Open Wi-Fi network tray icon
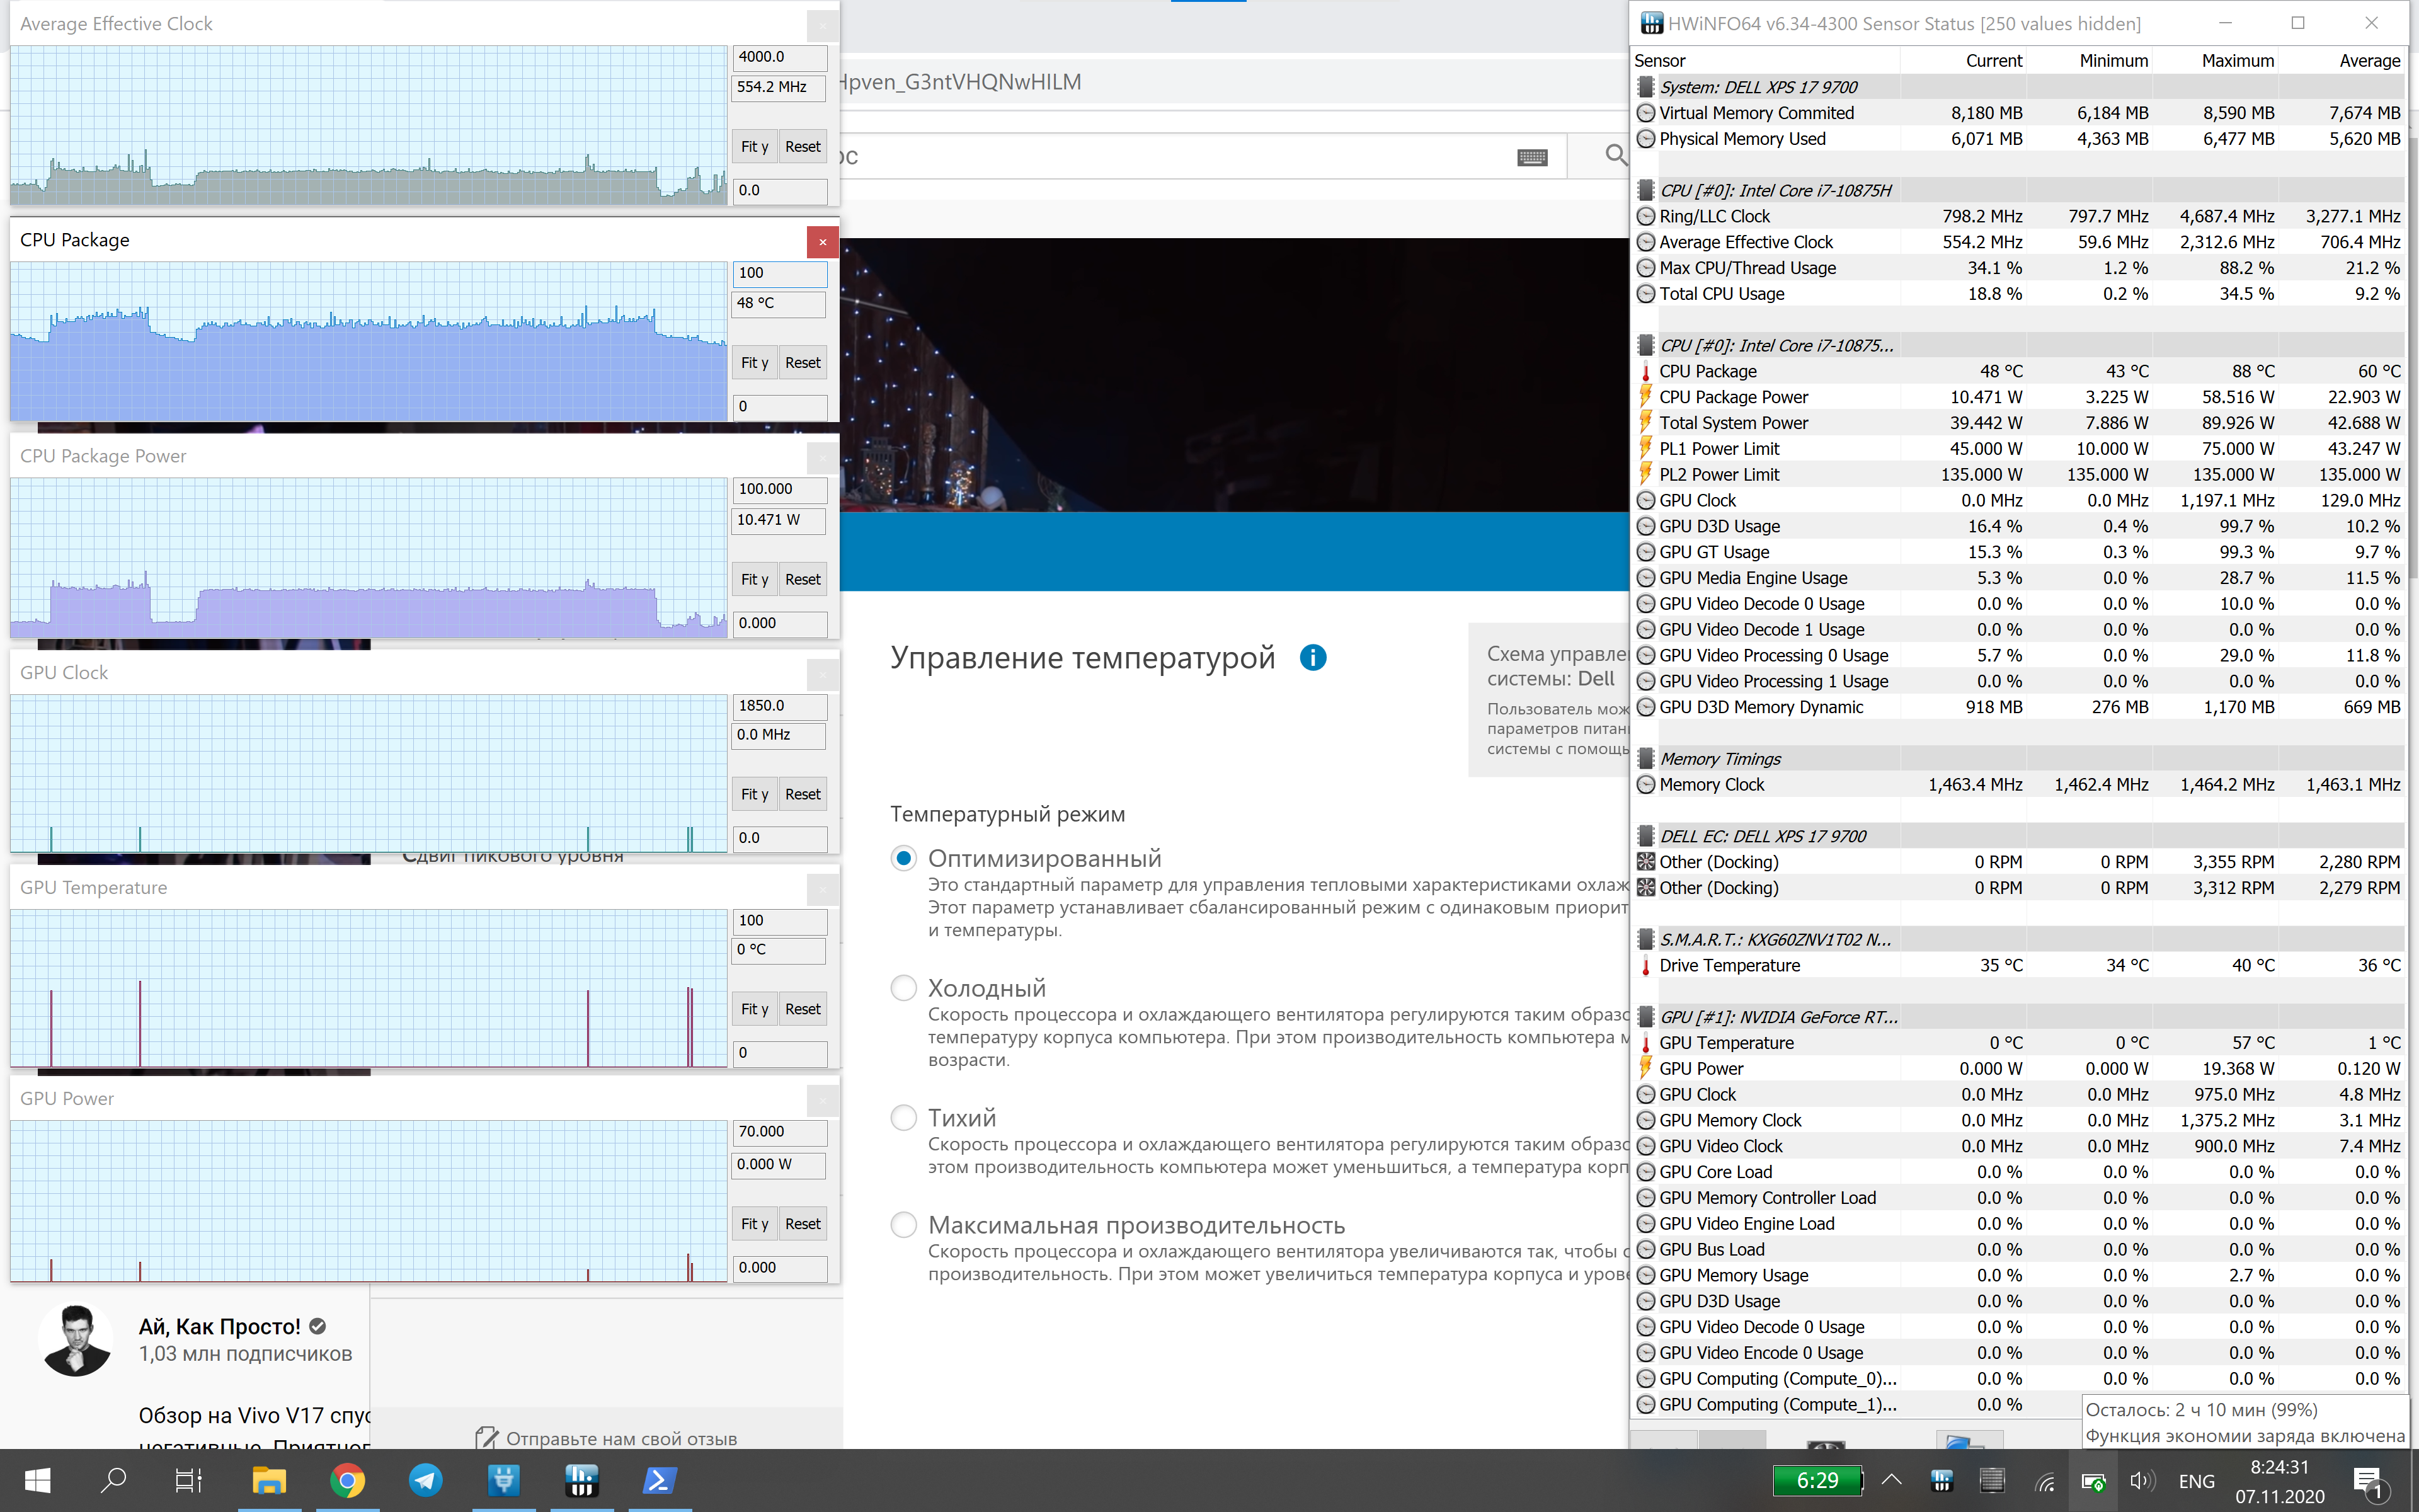The width and height of the screenshot is (2419, 1512). tap(2045, 1482)
